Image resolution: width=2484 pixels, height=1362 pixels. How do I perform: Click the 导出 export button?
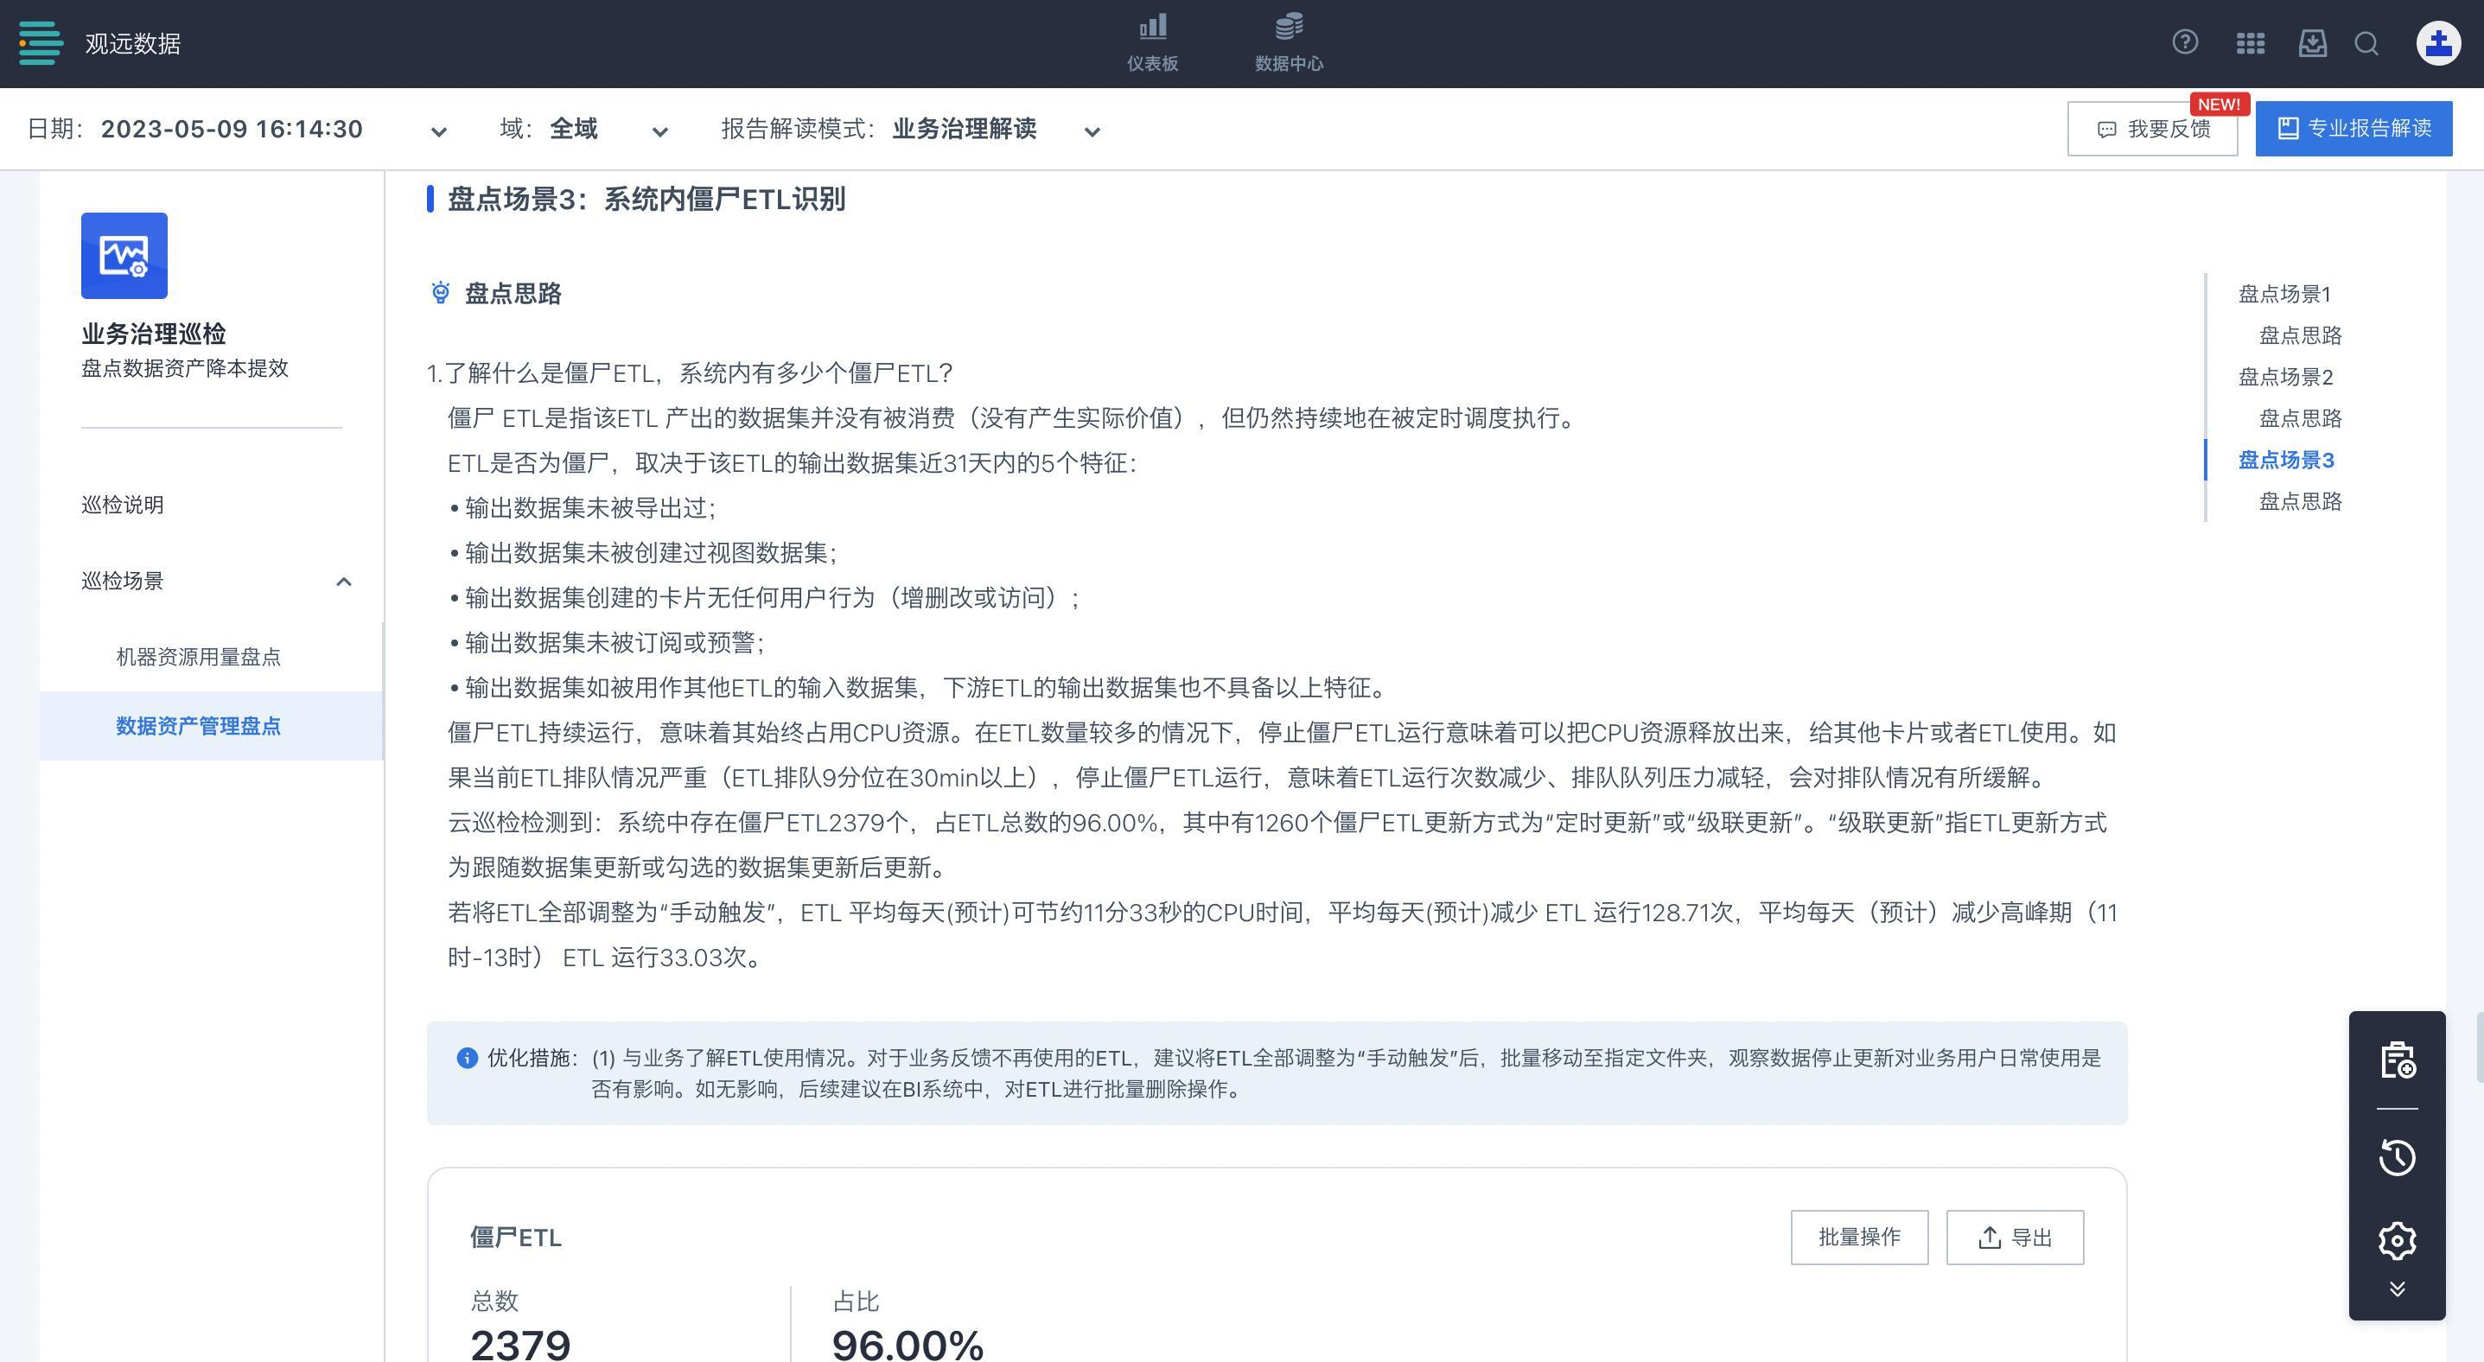coord(2015,1238)
